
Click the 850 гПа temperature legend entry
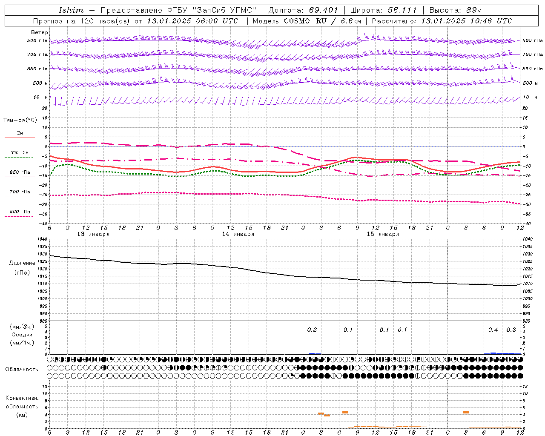(x=20, y=172)
